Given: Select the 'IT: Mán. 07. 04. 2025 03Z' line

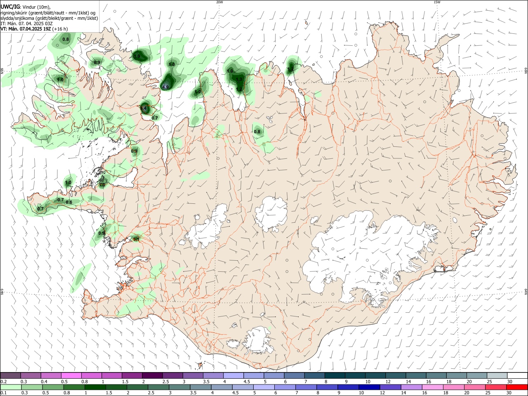Looking at the screenshot, I should 26,24.
